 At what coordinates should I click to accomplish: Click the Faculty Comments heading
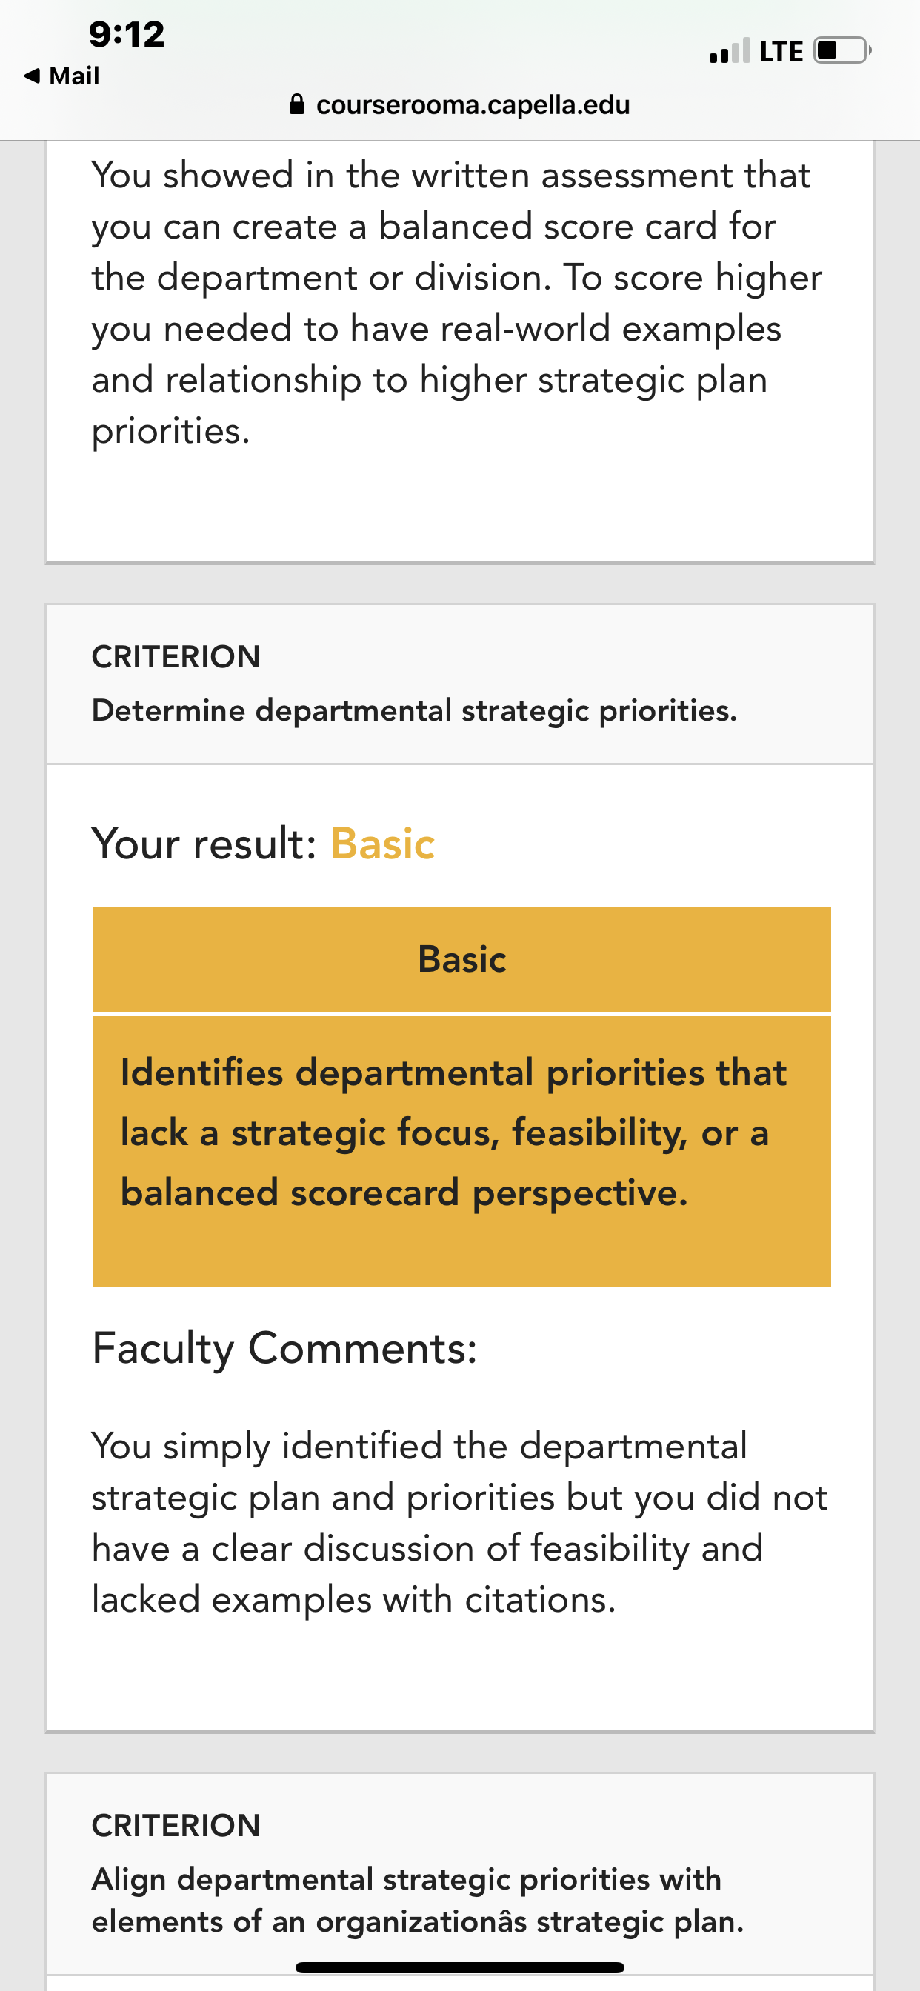point(284,1349)
